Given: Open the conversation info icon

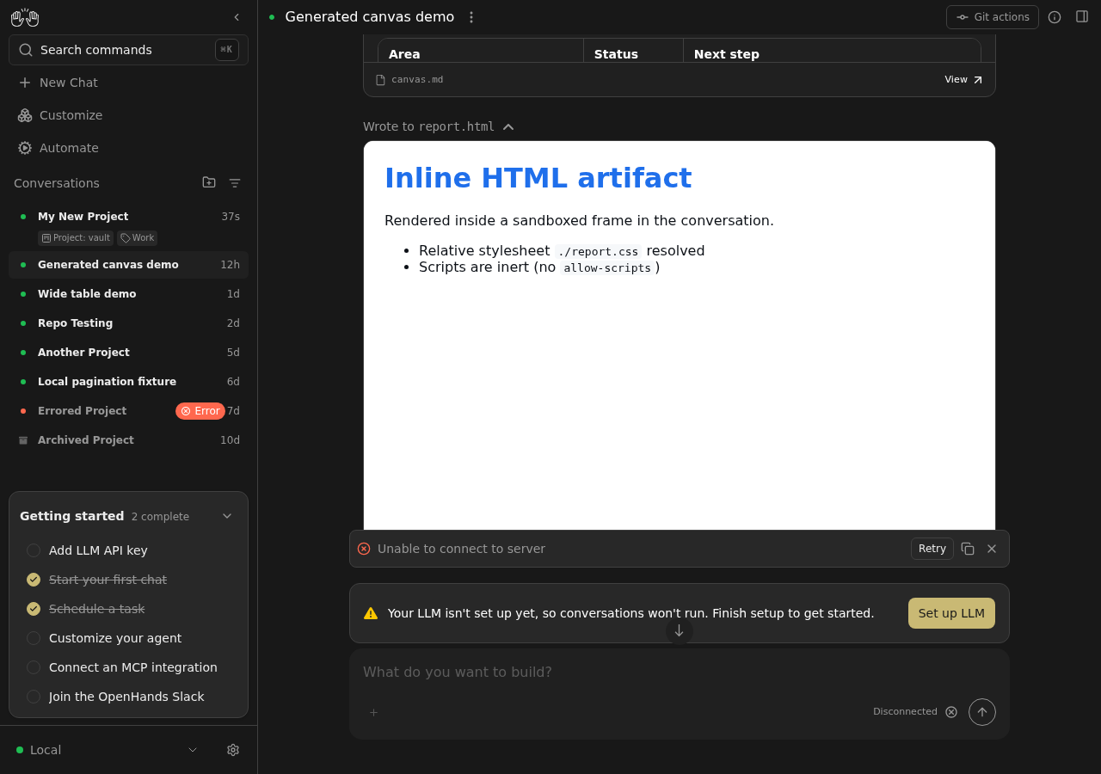Looking at the screenshot, I should click(1055, 17).
